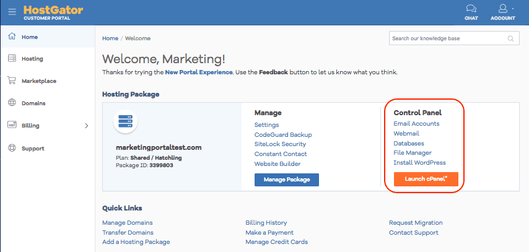
Task: Click the Launch cPanel button
Action: pyautogui.click(x=426, y=179)
